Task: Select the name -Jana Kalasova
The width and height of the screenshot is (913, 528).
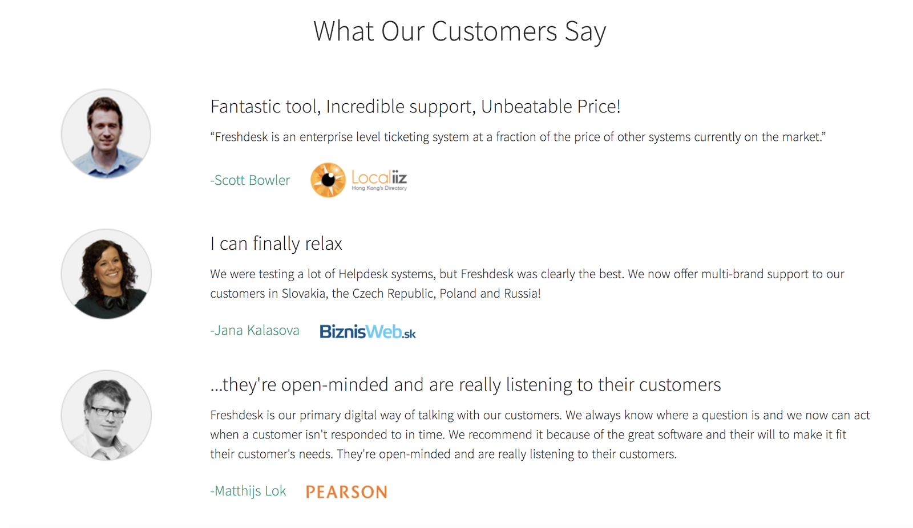Action: pos(254,330)
